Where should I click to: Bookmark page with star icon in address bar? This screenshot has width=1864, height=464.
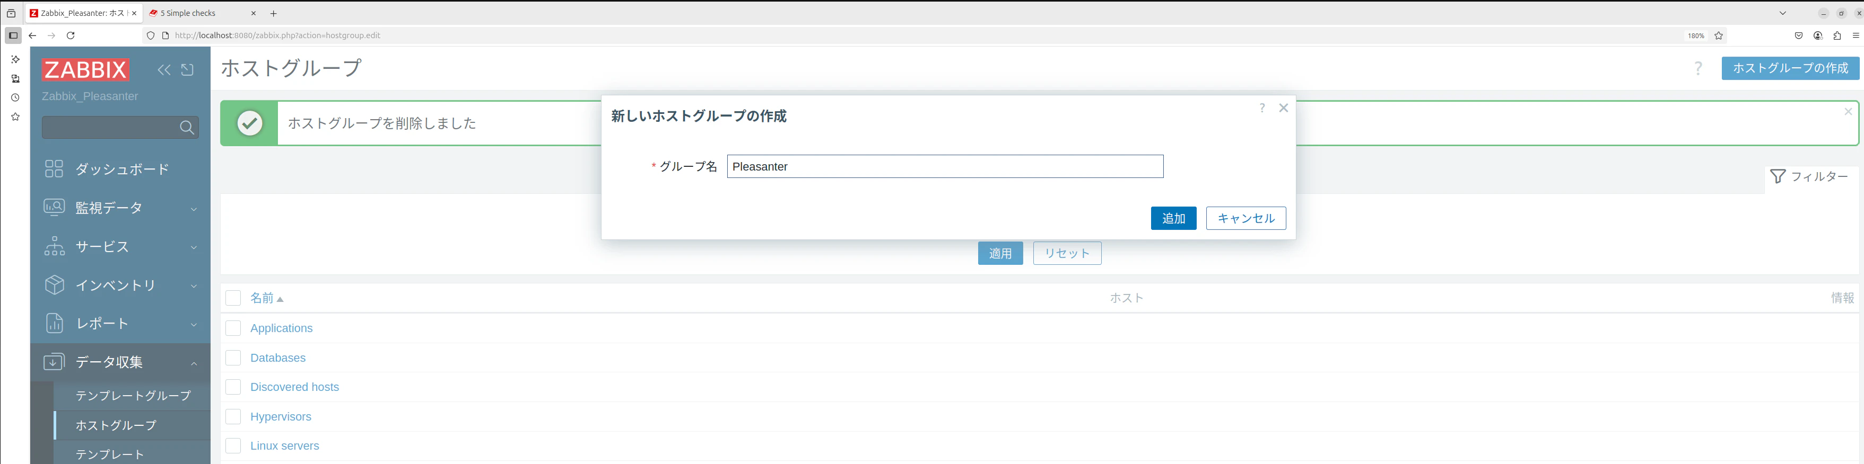click(x=1719, y=35)
